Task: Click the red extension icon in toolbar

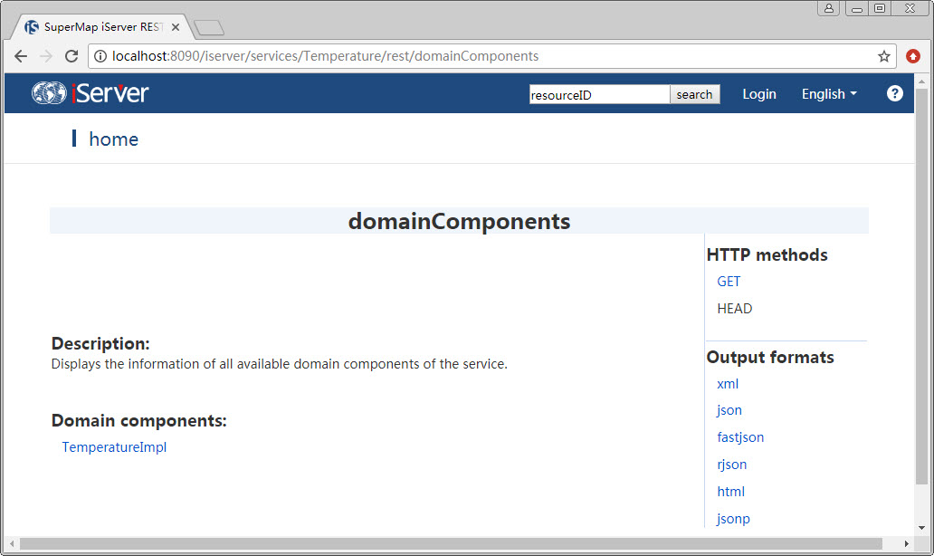Action: (913, 56)
